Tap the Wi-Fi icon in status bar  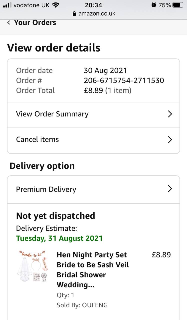pyautogui.click(x=56, y=5)
